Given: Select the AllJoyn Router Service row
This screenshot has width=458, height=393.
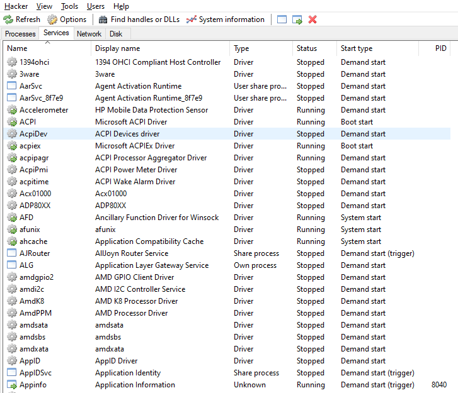Looking at the screenshot, I should (x=131, y=253).
